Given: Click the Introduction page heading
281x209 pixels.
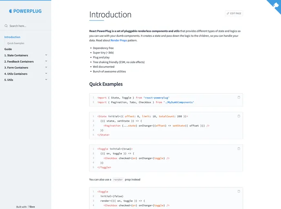Looking at the screenshot, I should click(110, 15).
